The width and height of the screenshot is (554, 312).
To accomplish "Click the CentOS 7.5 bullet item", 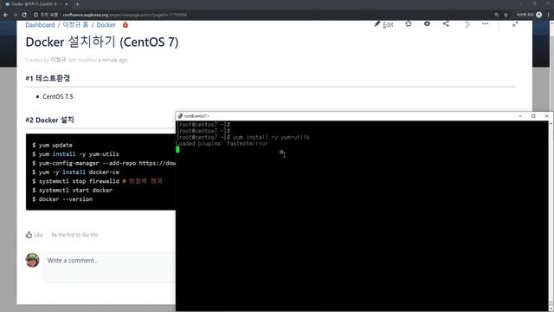I will tap(58, 96).
